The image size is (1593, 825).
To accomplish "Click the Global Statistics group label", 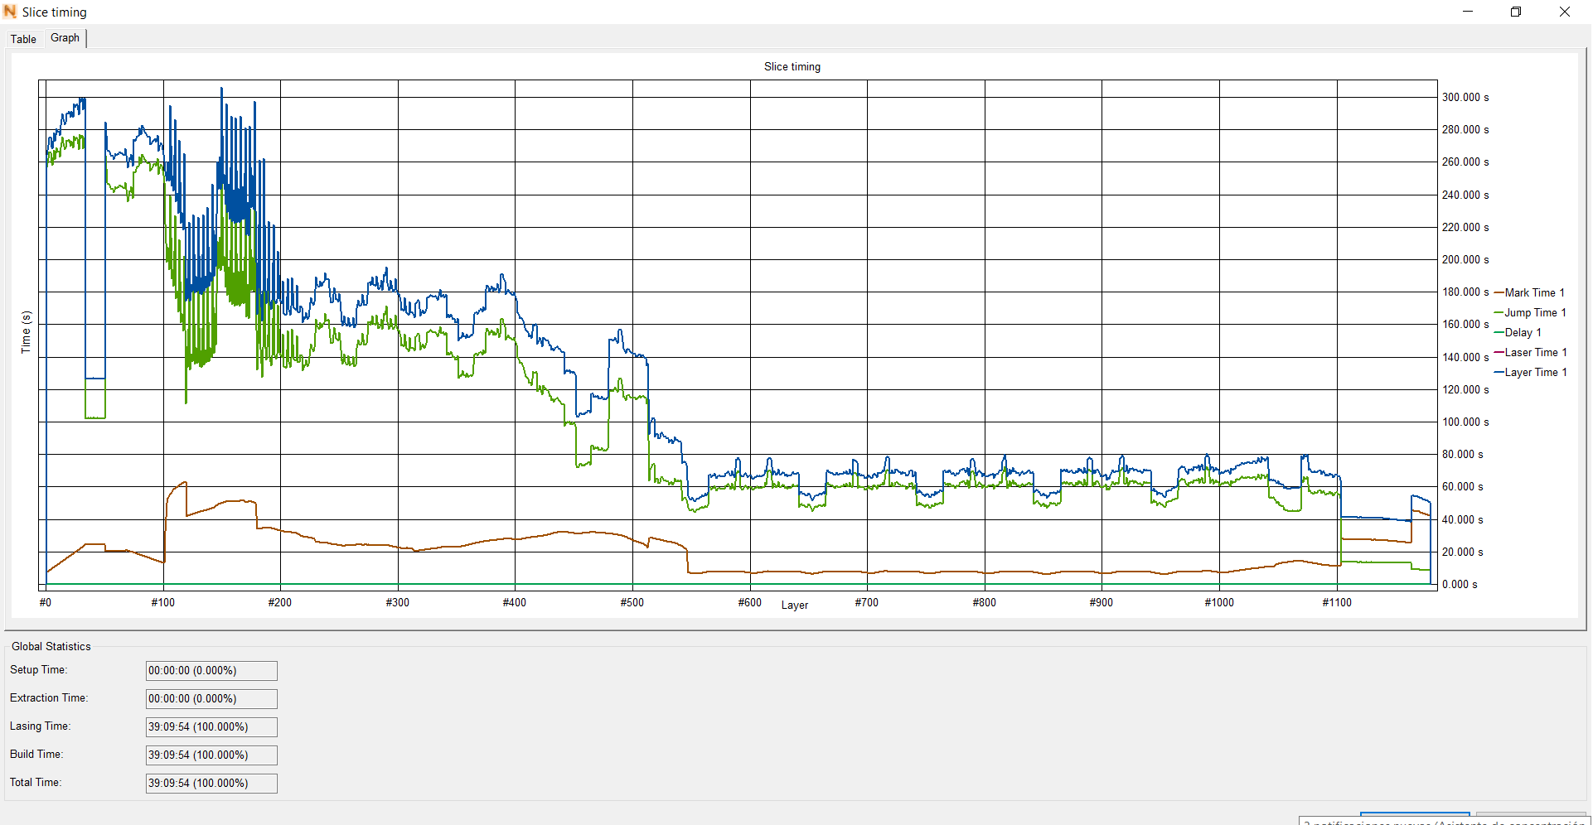I will [x=51, y=646].
